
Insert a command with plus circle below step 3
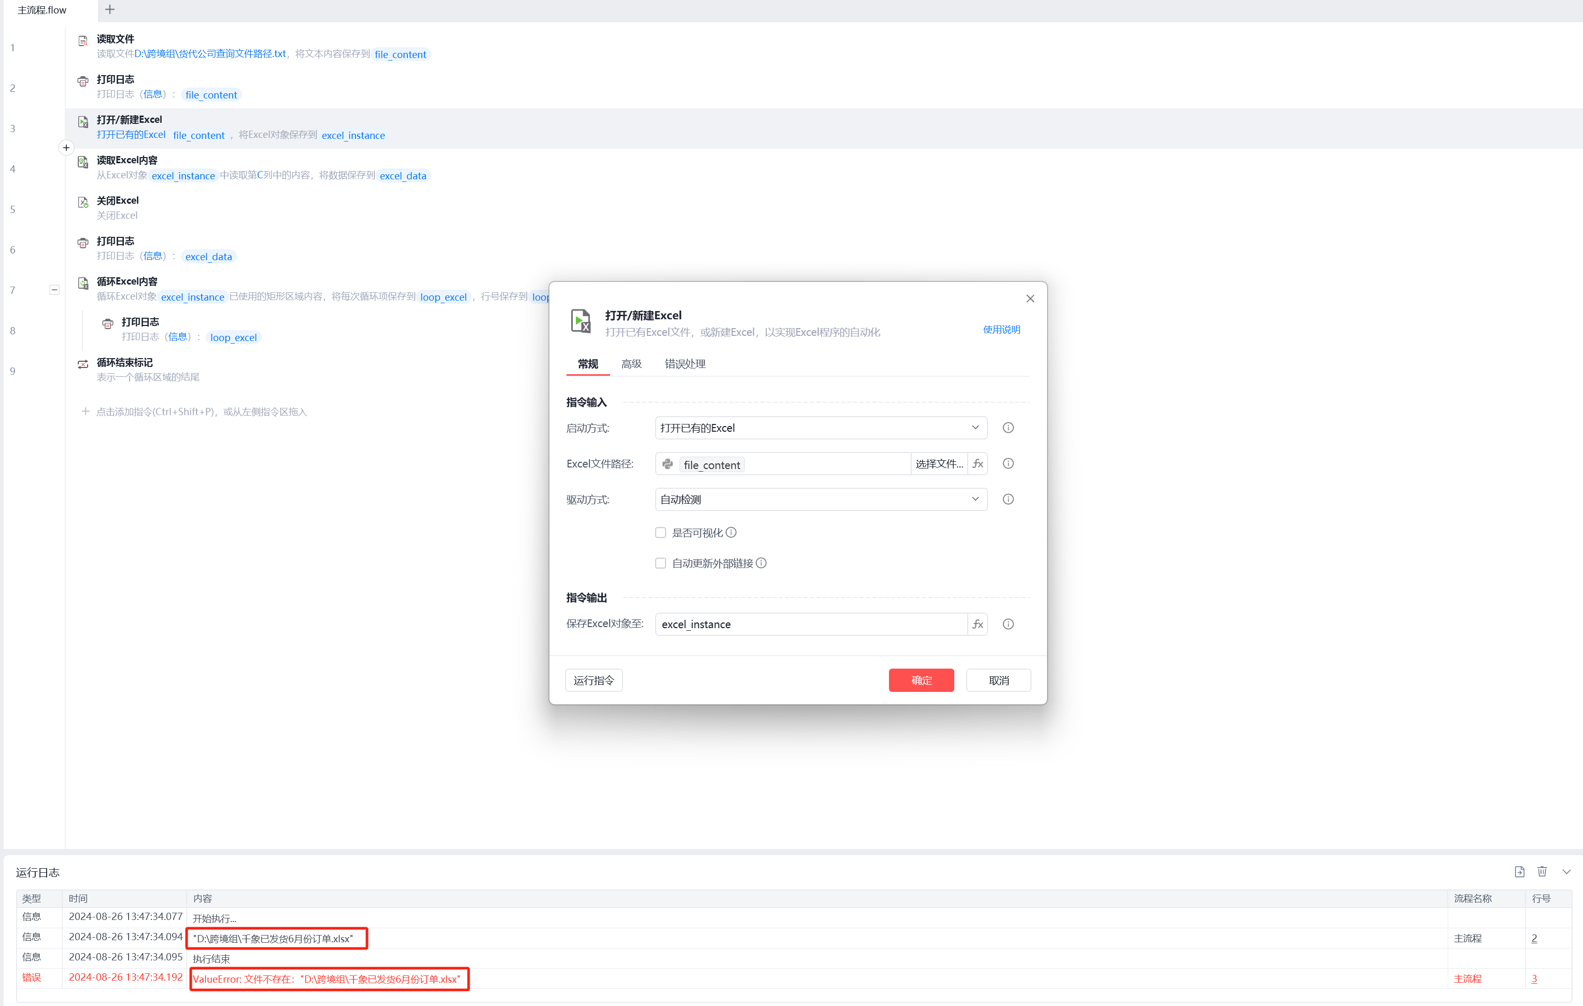coord(66,148)
